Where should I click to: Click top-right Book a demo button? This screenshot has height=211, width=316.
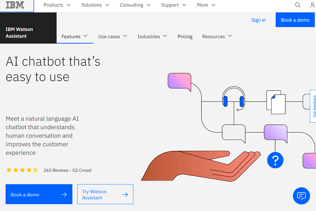tap(295, 20)
